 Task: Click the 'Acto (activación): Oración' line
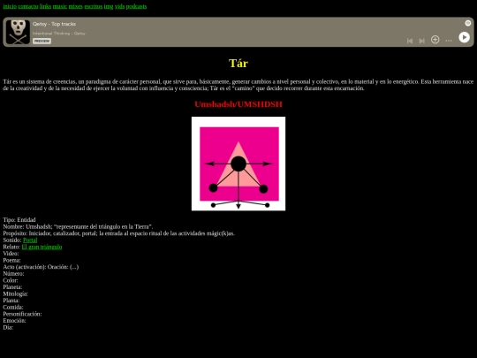tap(41, 267)
